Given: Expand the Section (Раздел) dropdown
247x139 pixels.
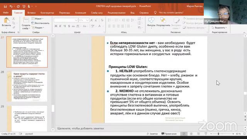Looking at the screenshot, I should click(38, 27).
